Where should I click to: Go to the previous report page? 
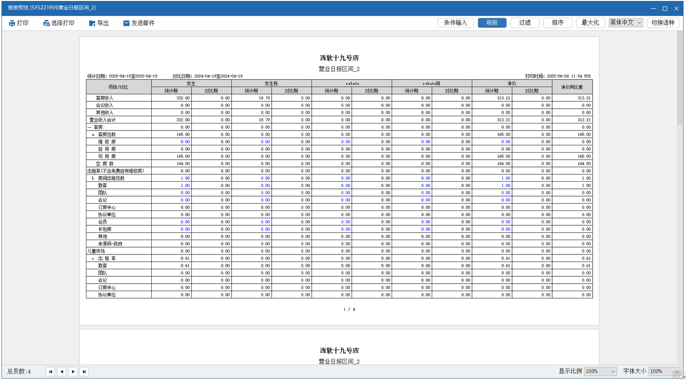click(62, 372)
